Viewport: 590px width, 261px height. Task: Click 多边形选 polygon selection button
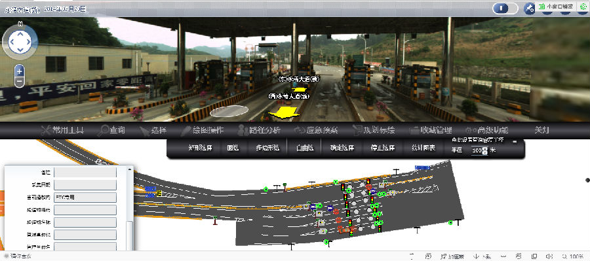(265, 148)
